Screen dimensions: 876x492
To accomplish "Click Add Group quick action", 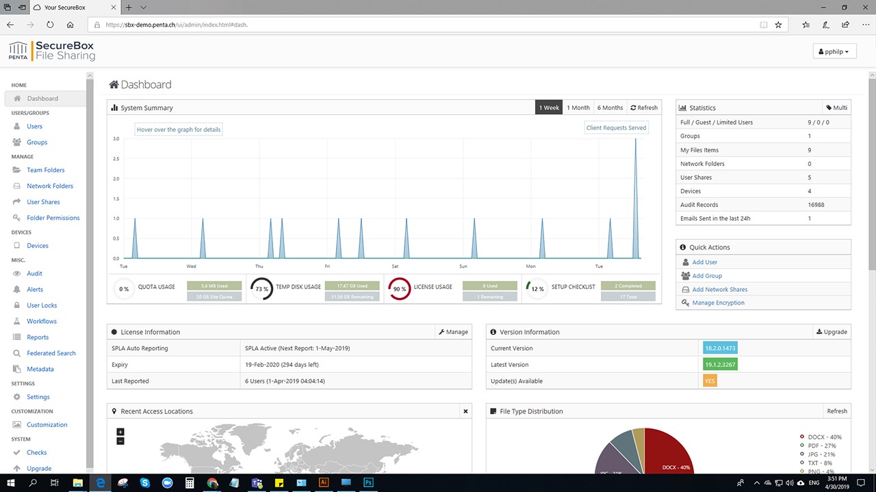I will [x=707, y=276].
